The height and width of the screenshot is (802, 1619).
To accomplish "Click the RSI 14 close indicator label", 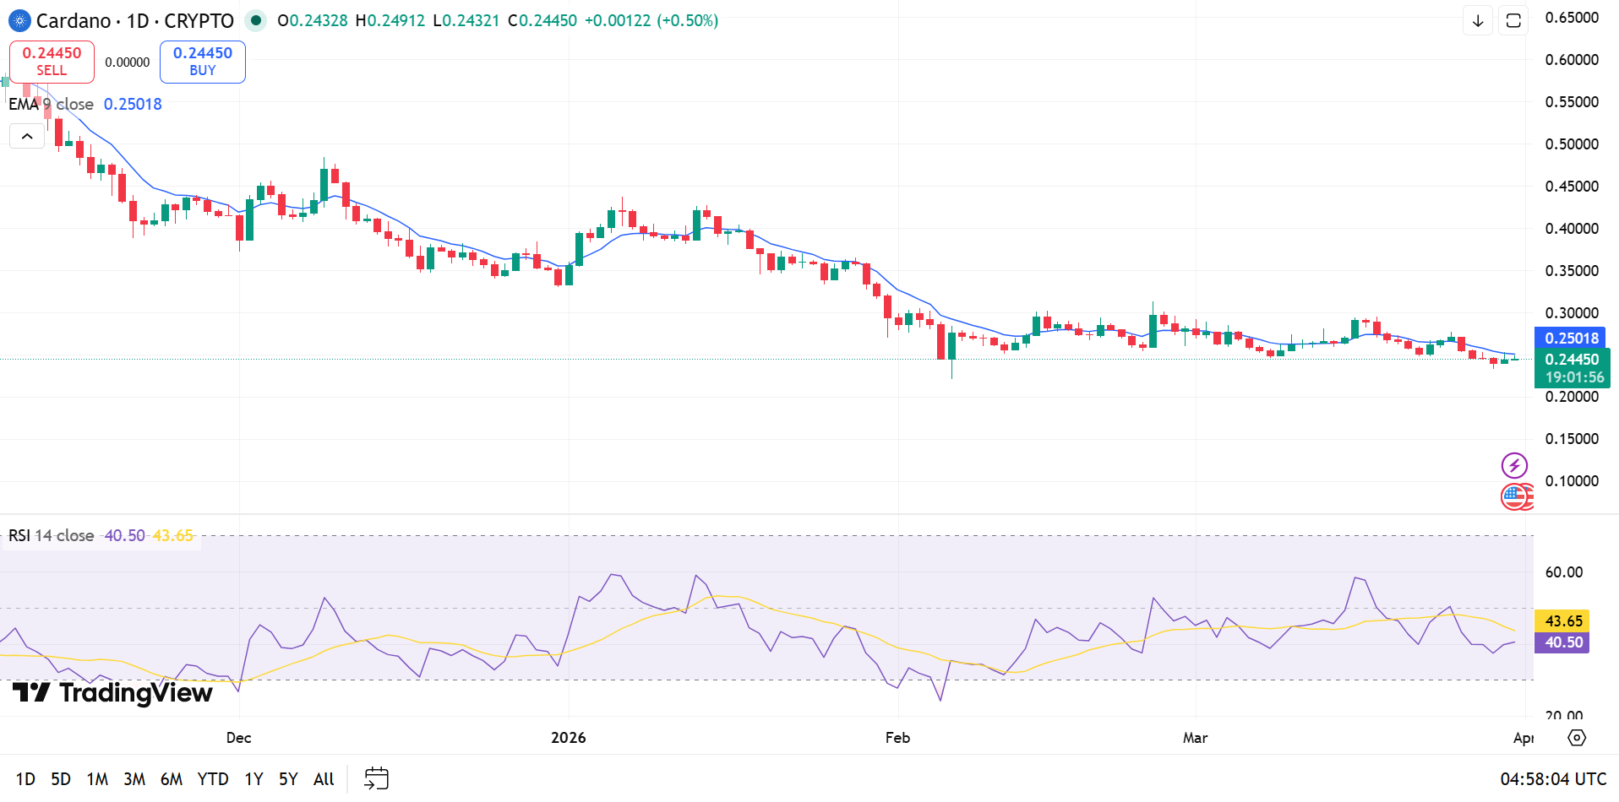I will click(51, 535).
